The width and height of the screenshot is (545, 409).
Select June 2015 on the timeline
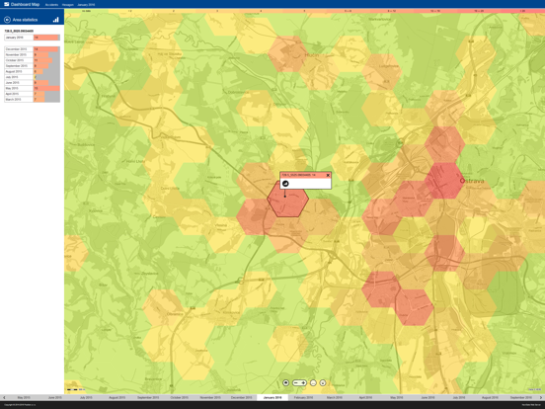[55, 397]
